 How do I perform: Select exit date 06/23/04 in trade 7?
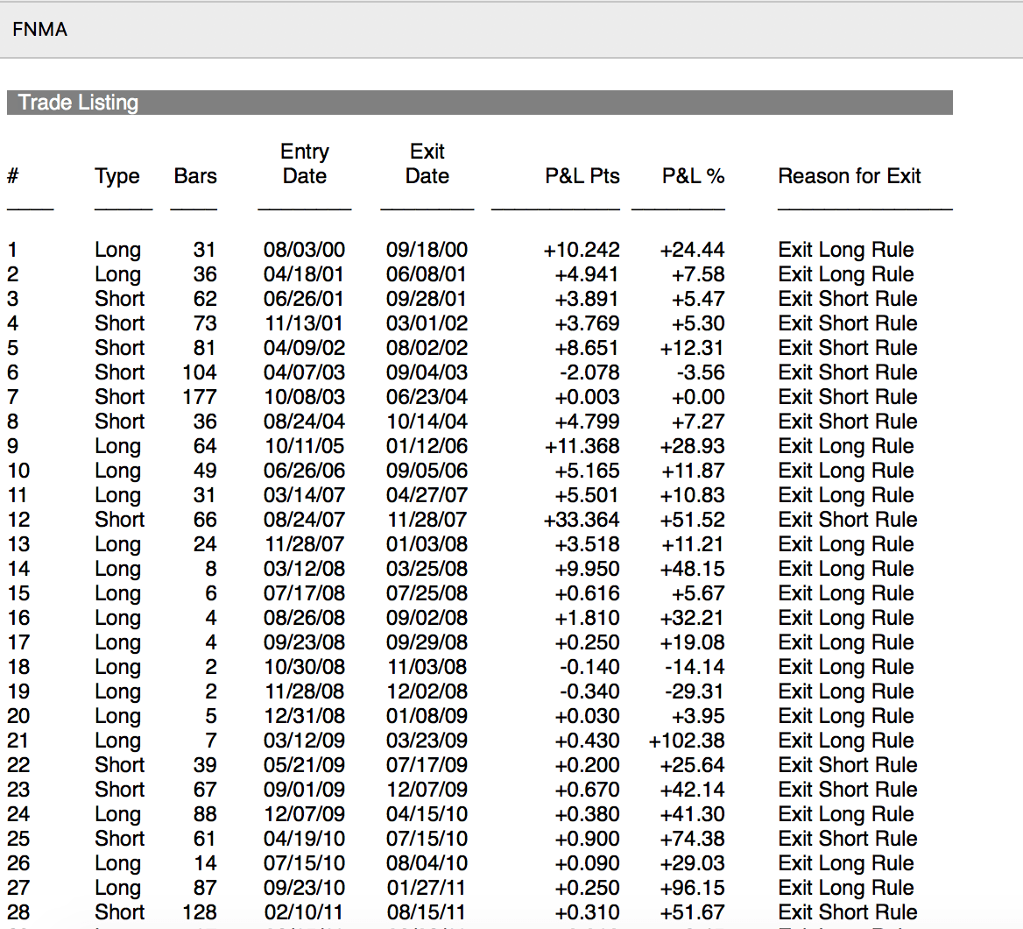427,397
